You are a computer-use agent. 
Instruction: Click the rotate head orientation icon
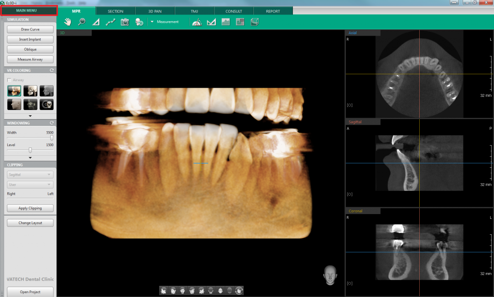[239, 290]
